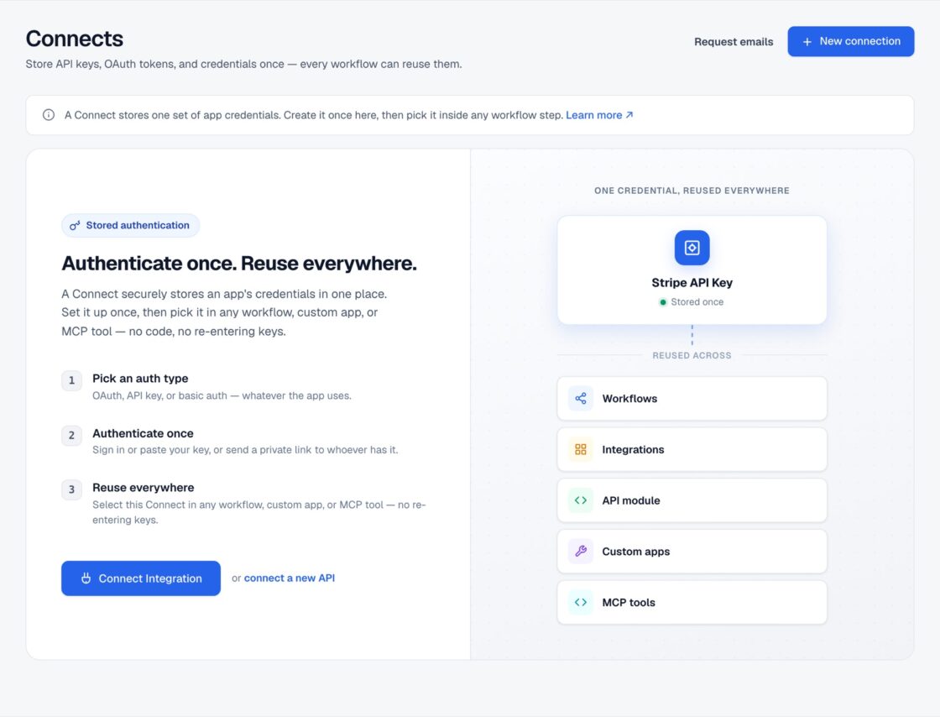The height and width of the screenshot is (717, 940).
Task: Open Request emails
Action: coord(734,42)
